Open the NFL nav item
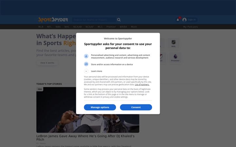 (49, 27)
